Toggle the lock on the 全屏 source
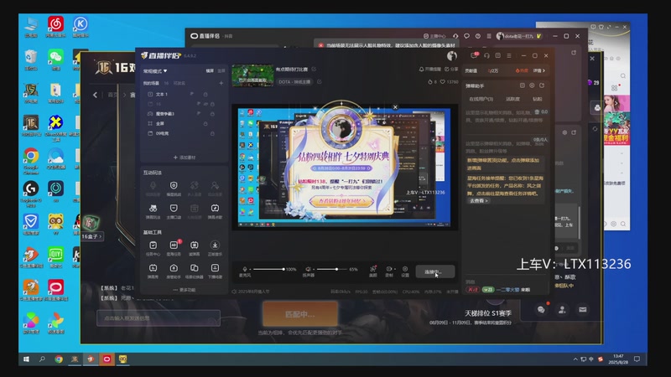671x377 pixels. pyautogui.click(x=205, y=123)
